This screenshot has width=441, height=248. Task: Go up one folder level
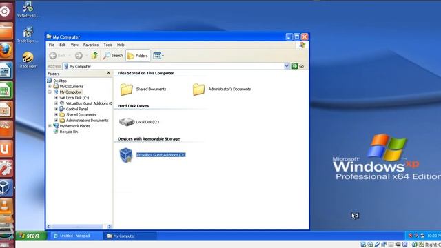(x=94, y=56)
